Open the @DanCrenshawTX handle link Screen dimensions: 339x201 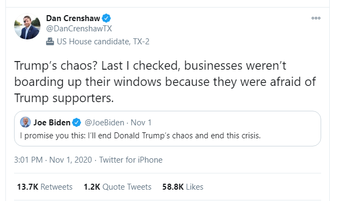coord(79,29)
